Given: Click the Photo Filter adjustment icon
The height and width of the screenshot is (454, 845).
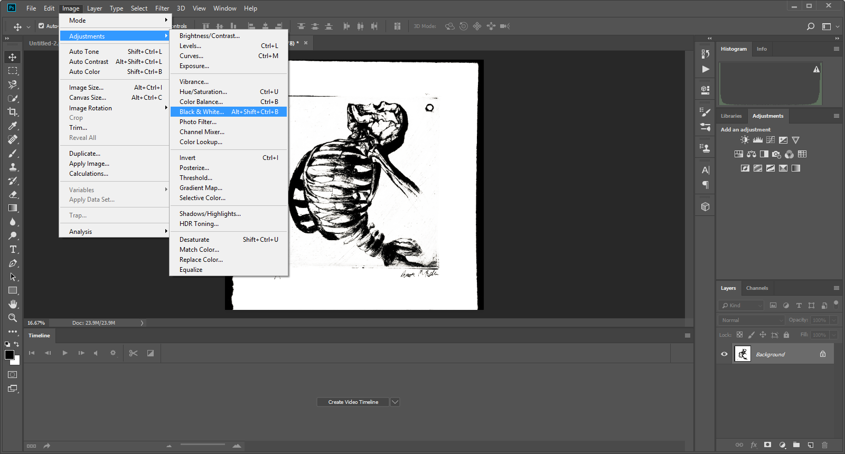Looking at the screenshot, I should [x=776, y=154].
